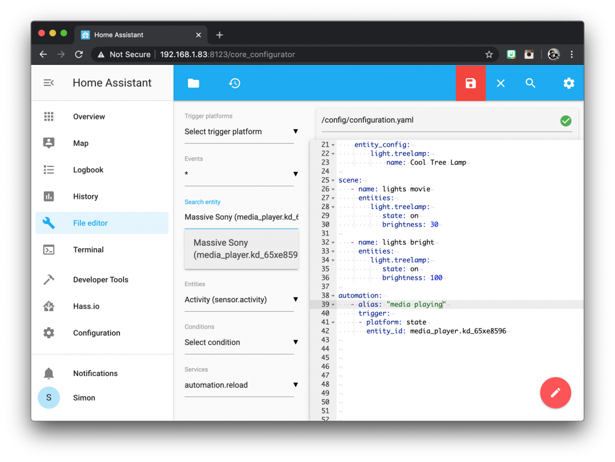Close the file using the X icon
Image resolution: width=615 pixels, height=462 pixels.
pos(500,83)
